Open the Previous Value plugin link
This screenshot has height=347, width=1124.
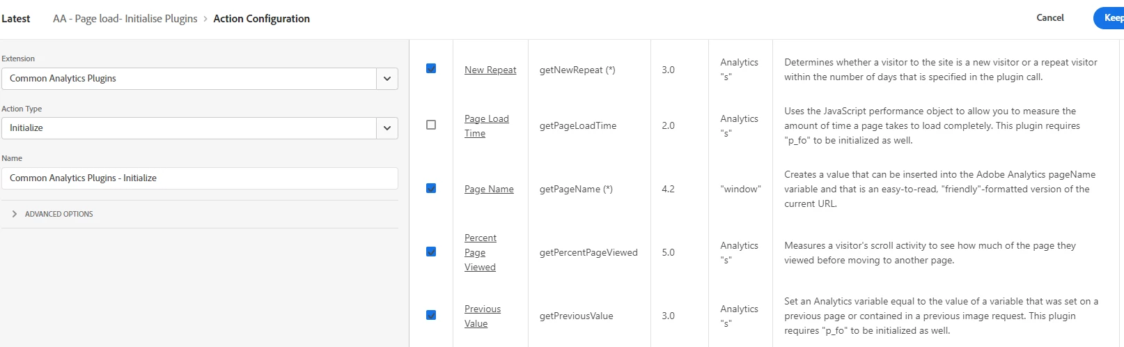pyautogui.click(x=483, y=316)
